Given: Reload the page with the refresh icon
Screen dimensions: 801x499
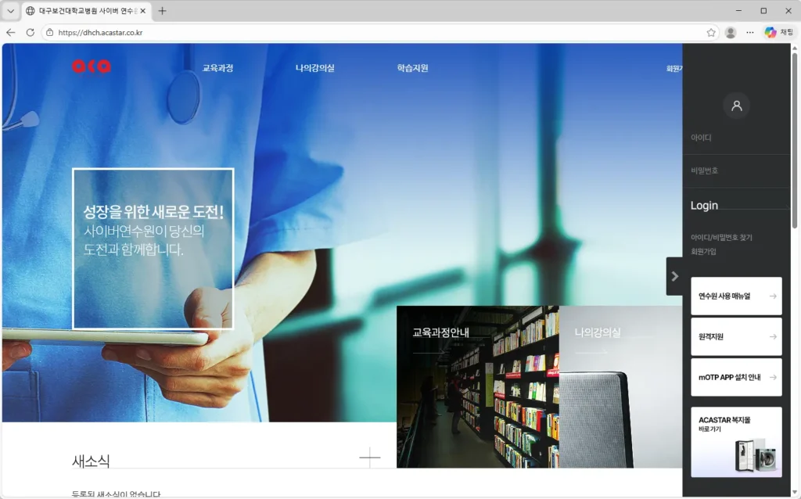Looking at the screenshot, I should click(x=31, y=33).
